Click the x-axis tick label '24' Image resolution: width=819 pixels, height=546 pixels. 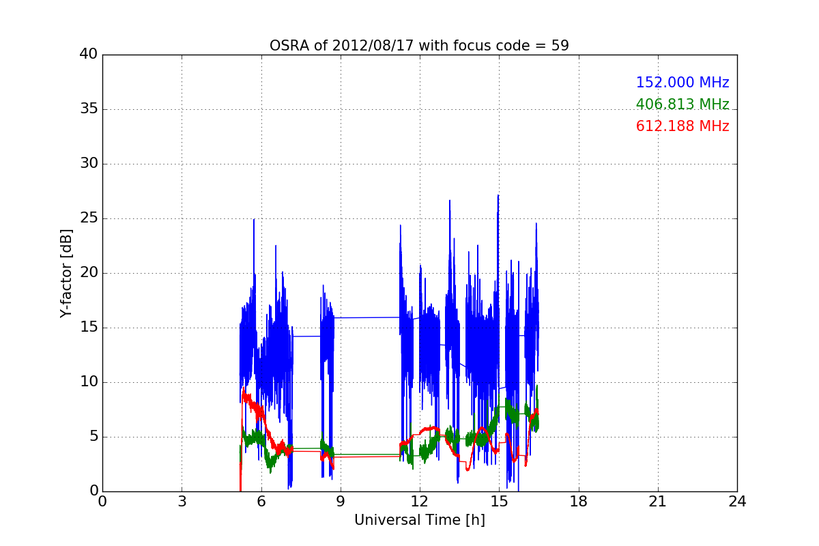737,502
